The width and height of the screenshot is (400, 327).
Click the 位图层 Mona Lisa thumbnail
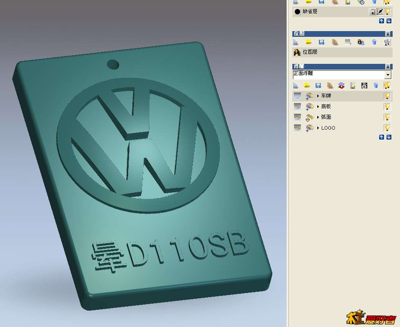[297, 52]
